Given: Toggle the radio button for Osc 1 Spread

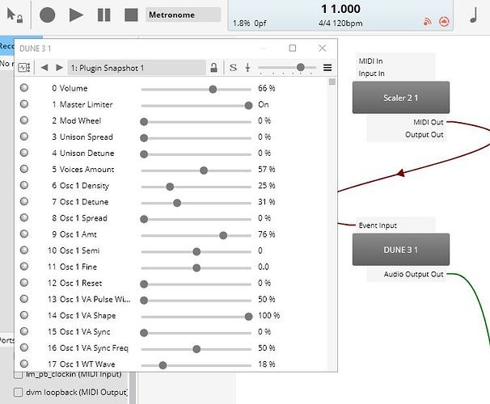Looking at the screenshot, I should [24, 217].
